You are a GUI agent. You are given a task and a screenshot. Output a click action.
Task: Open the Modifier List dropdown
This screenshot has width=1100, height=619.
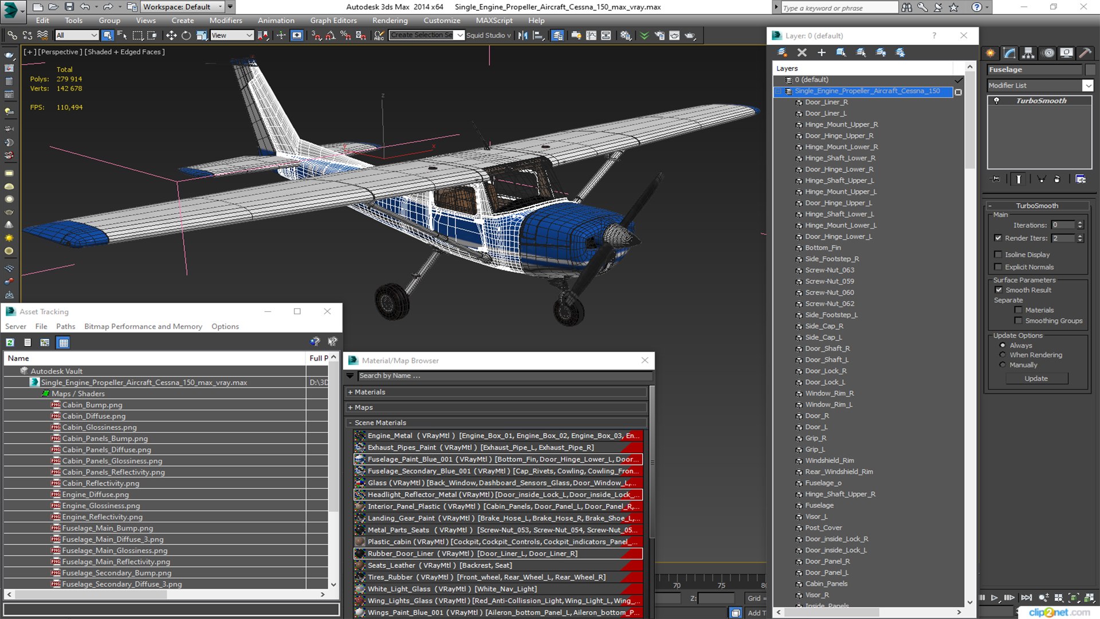[1087, 85]
